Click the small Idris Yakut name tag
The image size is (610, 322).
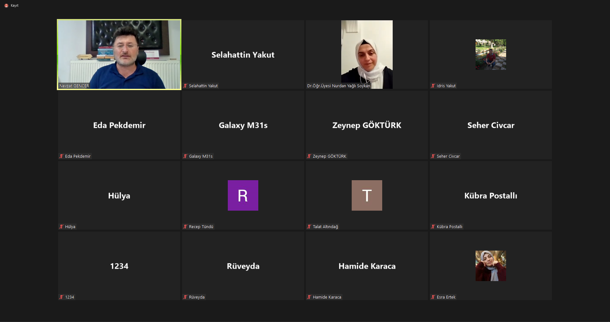click(446, 86)
